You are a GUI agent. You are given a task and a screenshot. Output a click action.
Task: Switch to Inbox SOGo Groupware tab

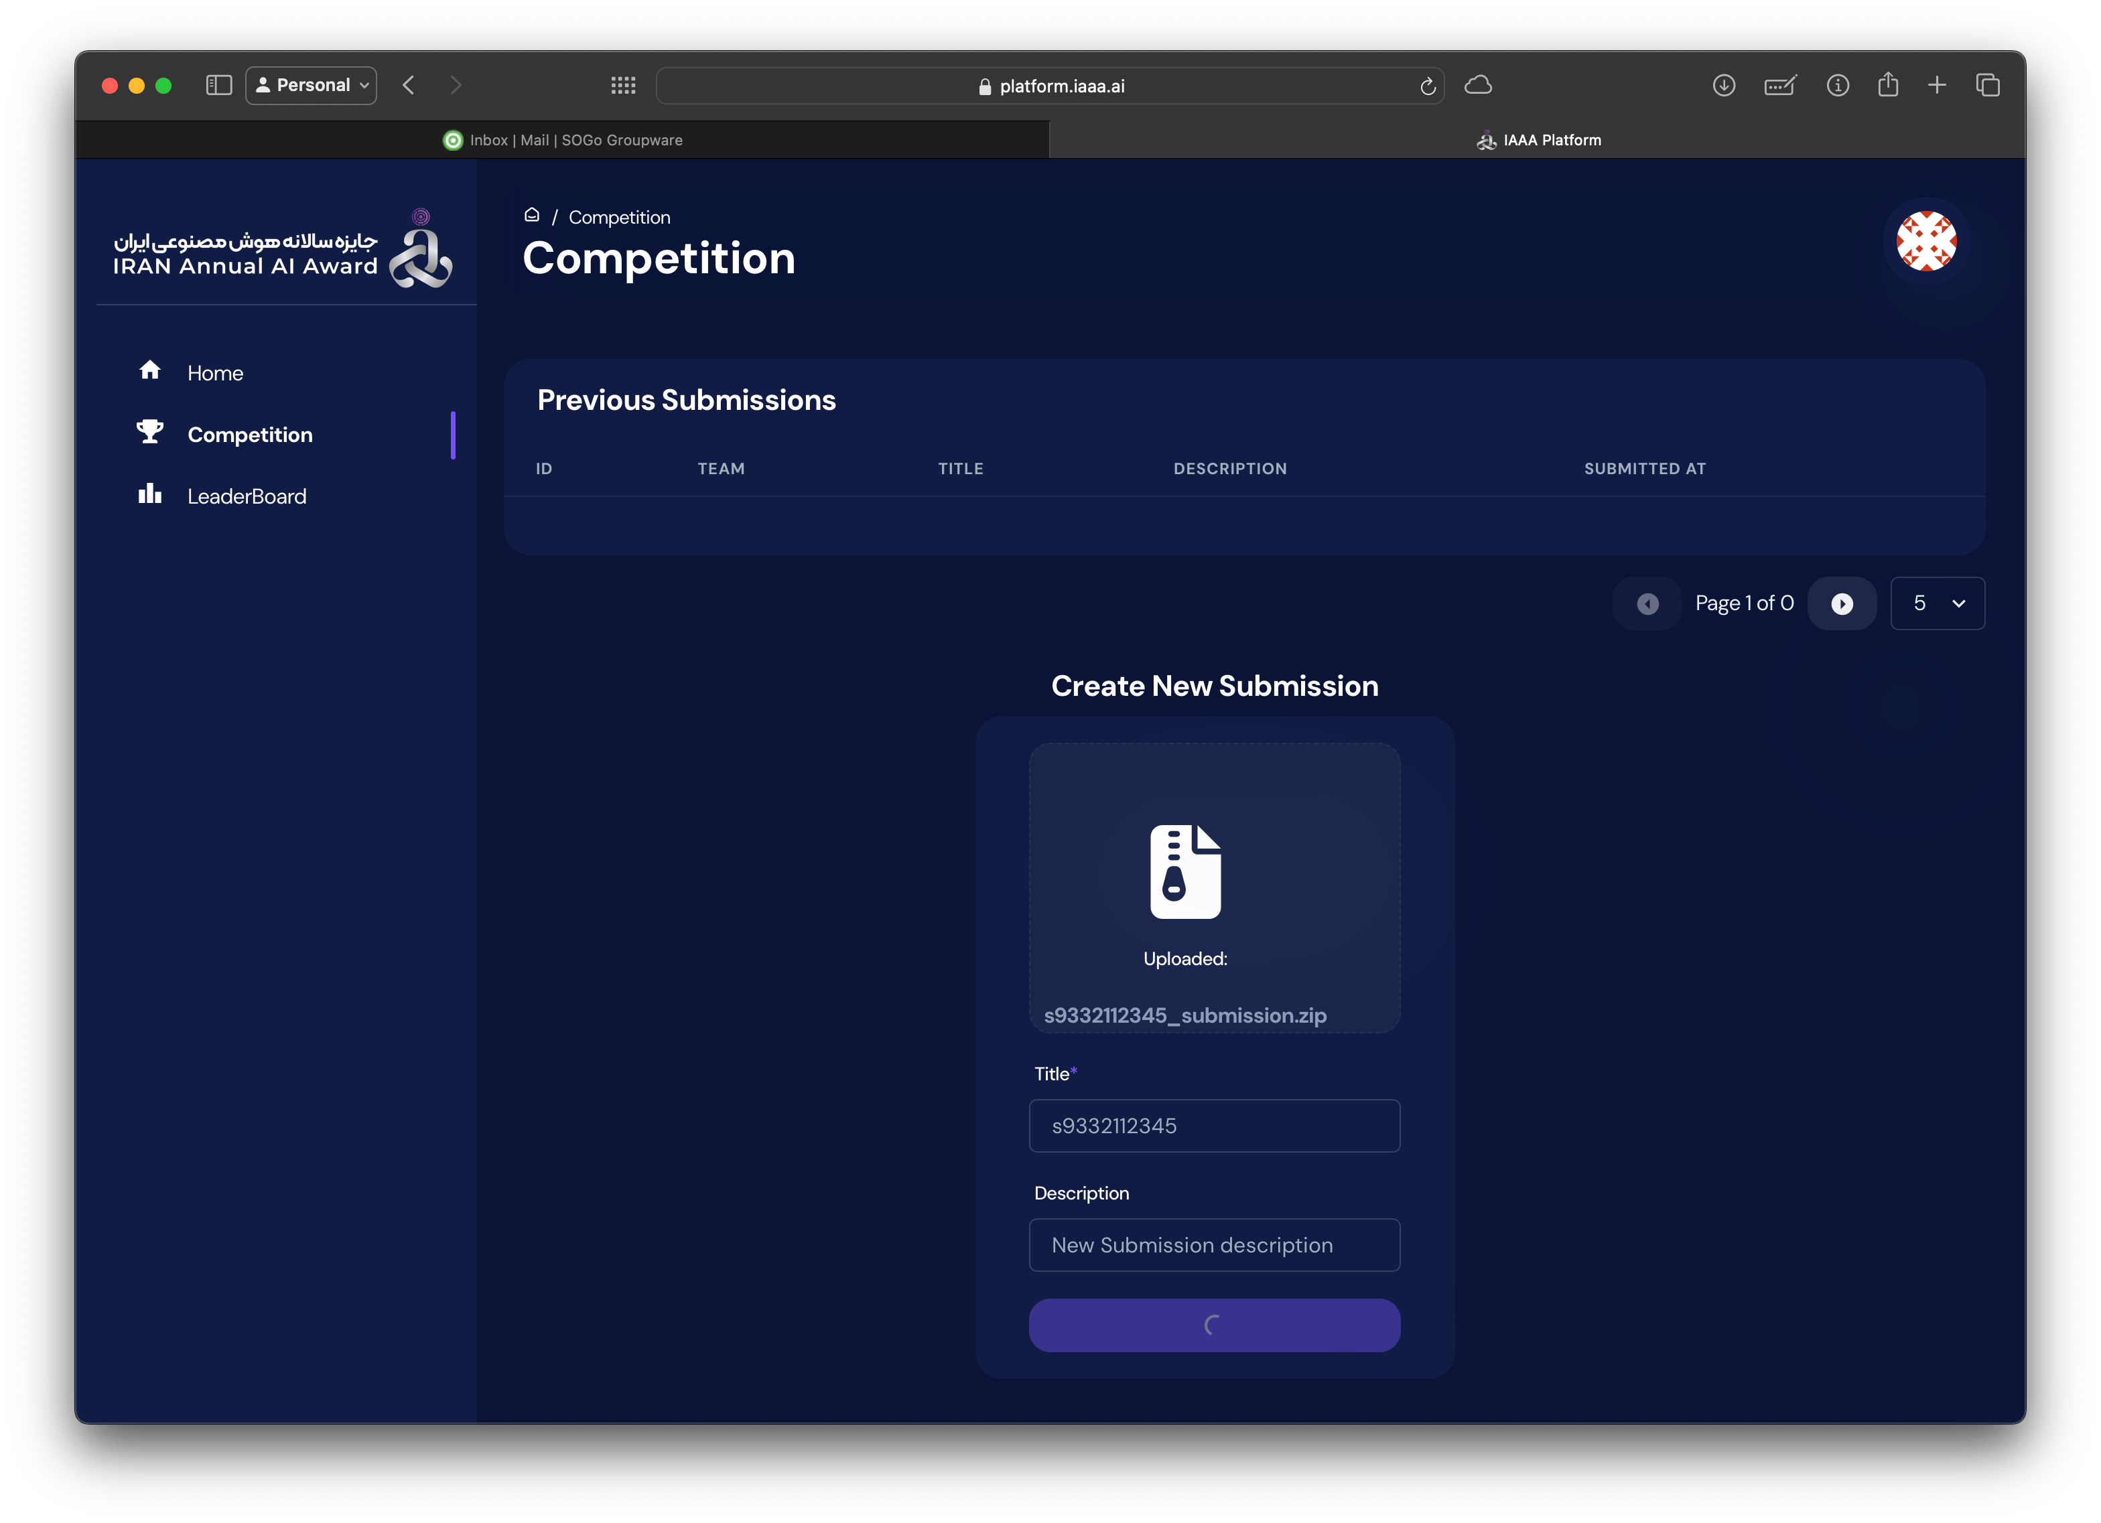point(563,140)
